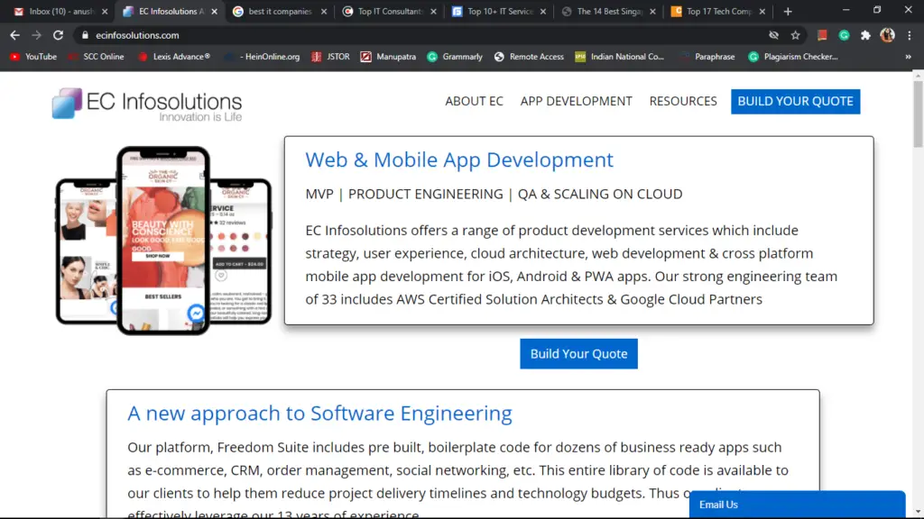Open the RESOURCES menu

coord(683,101)
